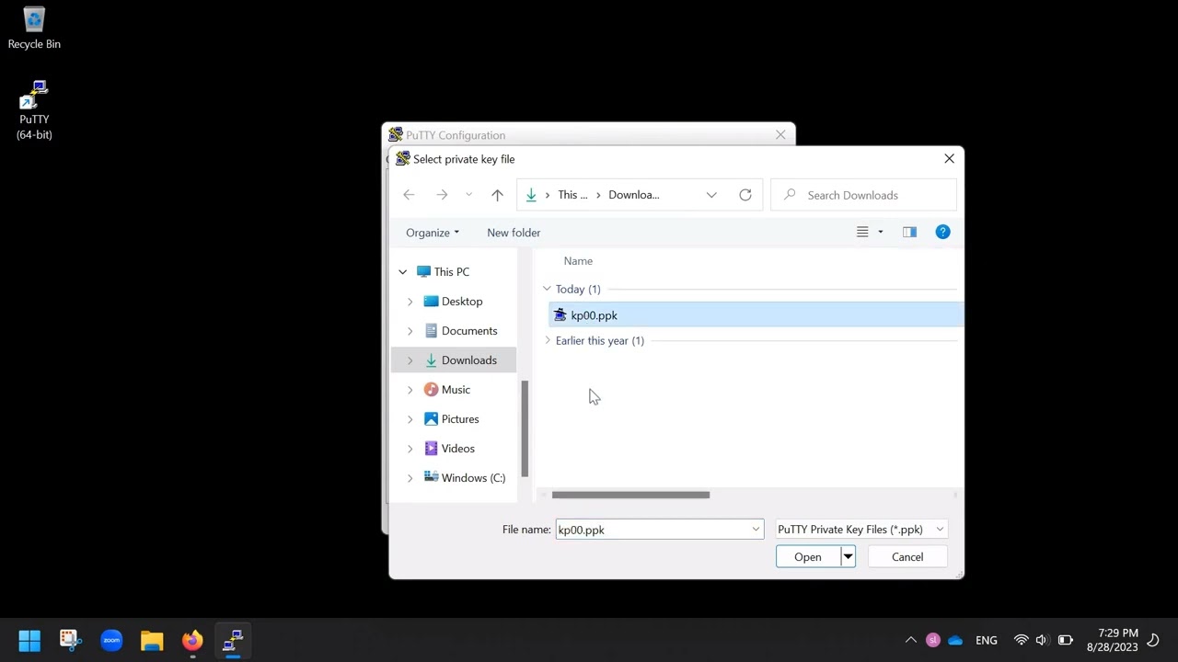Viewport: 1178px width, 662px height.
Task: Click 'Downloa...' breadcrumb in address bar
Action: coord(634,195)
